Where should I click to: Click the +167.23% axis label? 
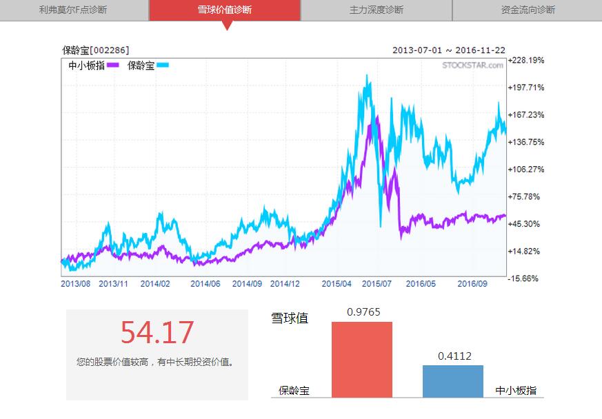click(x=526, y=114)
